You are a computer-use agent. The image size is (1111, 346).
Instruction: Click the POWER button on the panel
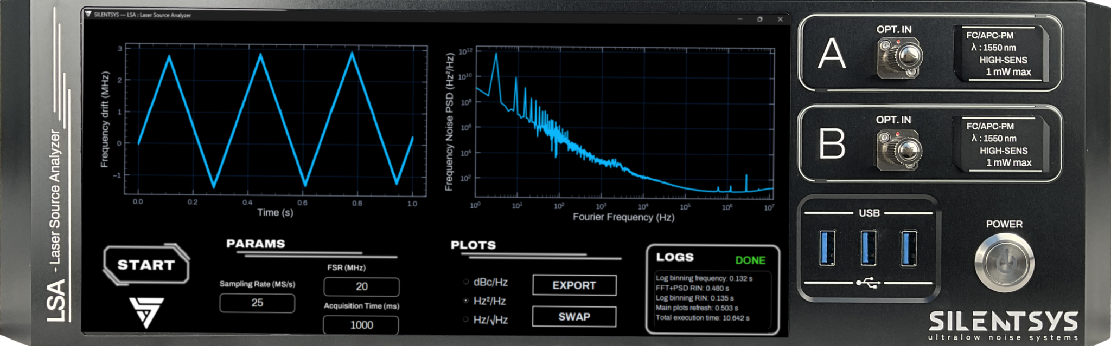click(1004, 263)
